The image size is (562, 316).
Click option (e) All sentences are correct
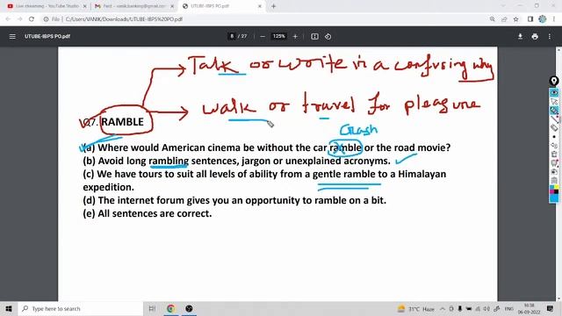148,213
